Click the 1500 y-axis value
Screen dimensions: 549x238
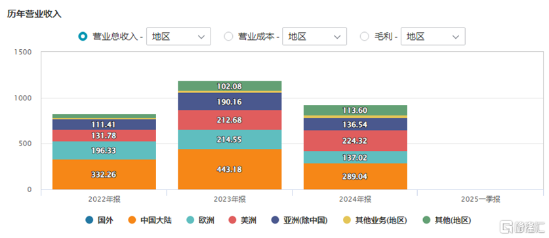click(x=24, y=52)
